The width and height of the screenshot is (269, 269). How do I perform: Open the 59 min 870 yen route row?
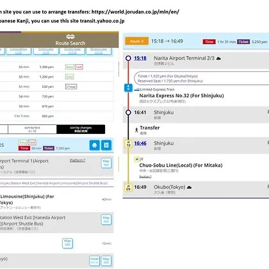click(x=56, y=106)
